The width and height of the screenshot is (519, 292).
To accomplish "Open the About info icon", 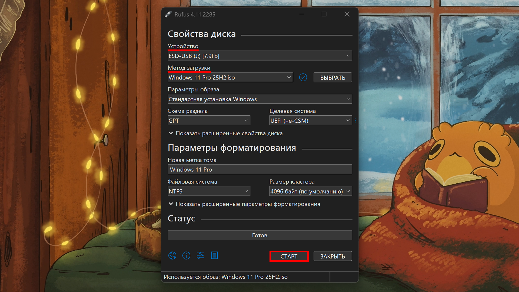I will (186, 255).
